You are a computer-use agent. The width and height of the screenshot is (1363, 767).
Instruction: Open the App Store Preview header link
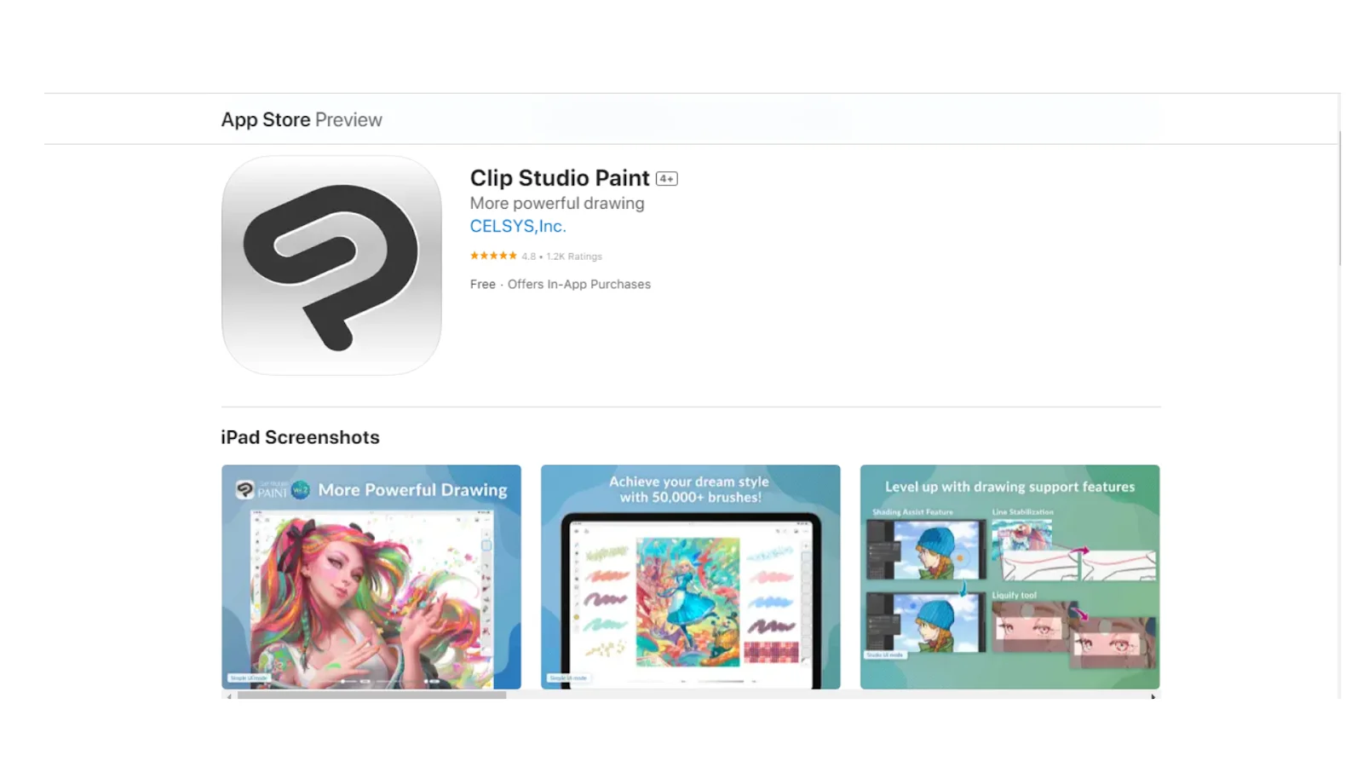tap(302, 119)
